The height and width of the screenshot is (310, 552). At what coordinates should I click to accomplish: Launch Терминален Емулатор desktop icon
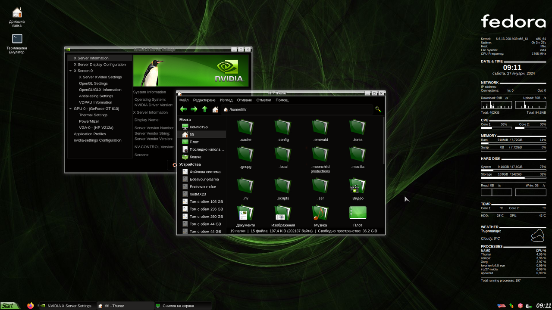[x=17, y=43]
